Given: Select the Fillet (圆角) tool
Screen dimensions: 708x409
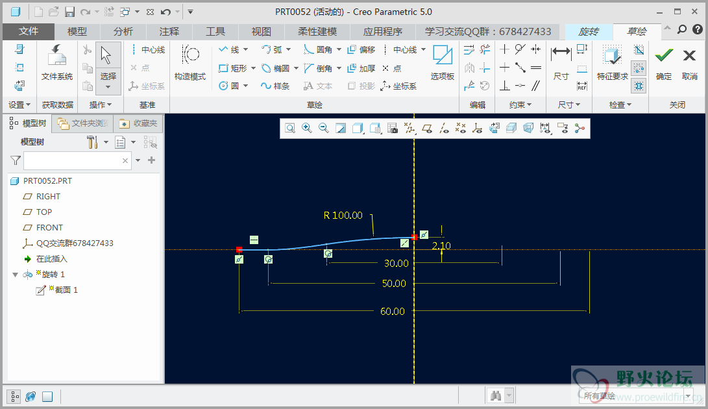Looking at the screenshot, I should point(318,50).
